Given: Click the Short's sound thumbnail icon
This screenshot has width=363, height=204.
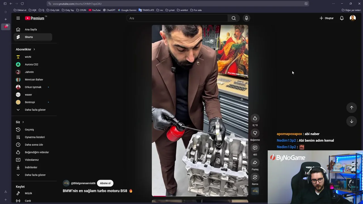Looking at the screenshot, I should click(x=255, y=191).
